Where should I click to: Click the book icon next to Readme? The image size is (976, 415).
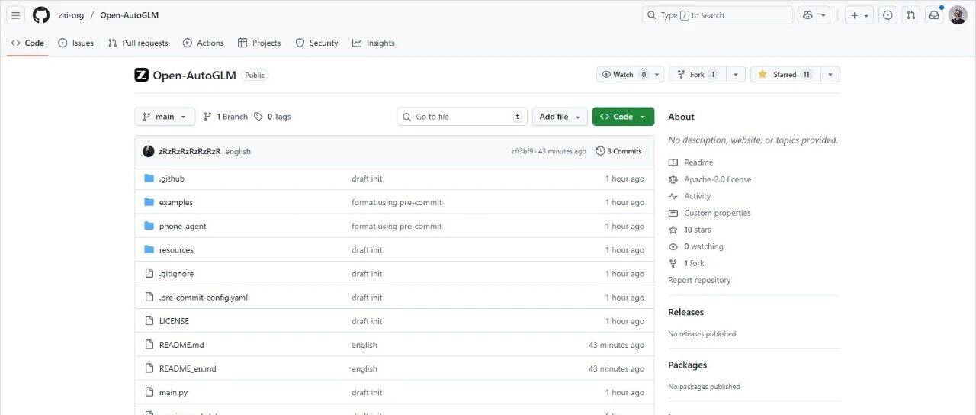[x=673, y=162]
